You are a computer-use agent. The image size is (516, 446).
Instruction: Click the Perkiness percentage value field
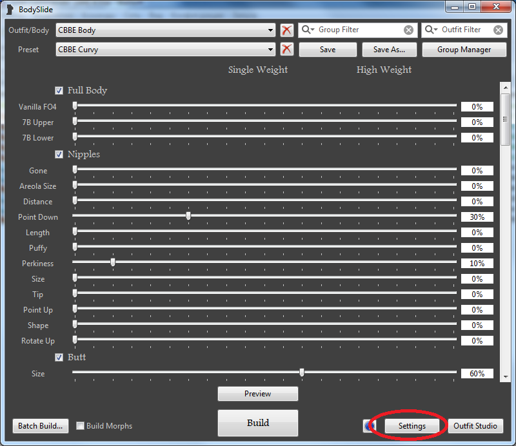[x=477, y=264]
